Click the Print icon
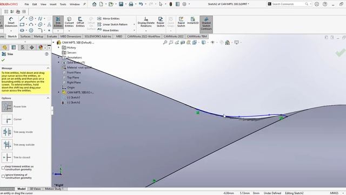Screen dimensions: 346x195 pos(131,4)
